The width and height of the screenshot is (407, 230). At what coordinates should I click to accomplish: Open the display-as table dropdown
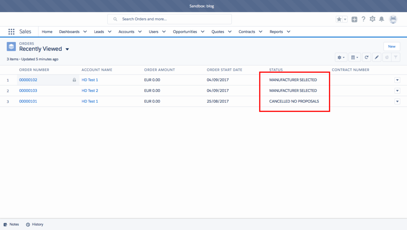[x=355, y=58]
